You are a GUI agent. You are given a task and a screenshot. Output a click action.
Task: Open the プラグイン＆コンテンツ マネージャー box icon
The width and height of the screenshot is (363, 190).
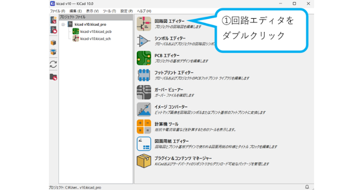point(144,161)
